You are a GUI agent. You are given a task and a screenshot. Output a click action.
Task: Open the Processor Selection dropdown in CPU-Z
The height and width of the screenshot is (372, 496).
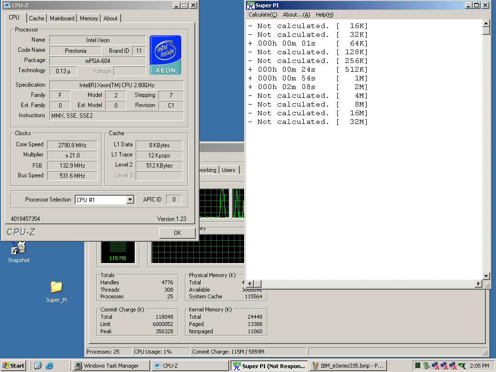[130, 200]
